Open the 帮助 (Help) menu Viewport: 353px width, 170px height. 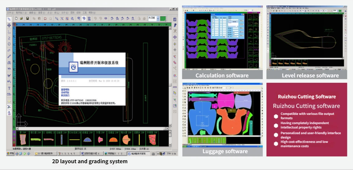pos(92,13)
